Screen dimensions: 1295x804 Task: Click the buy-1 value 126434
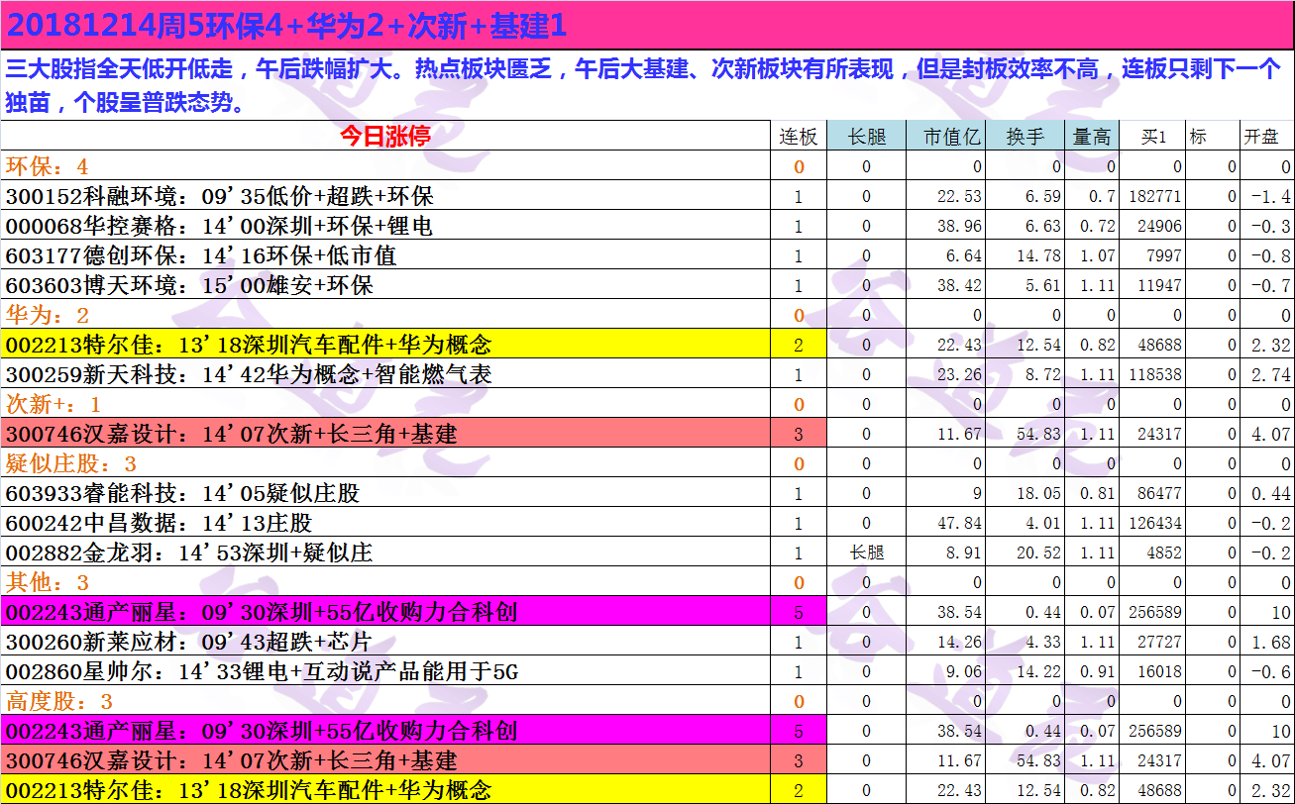[1155, 524]
